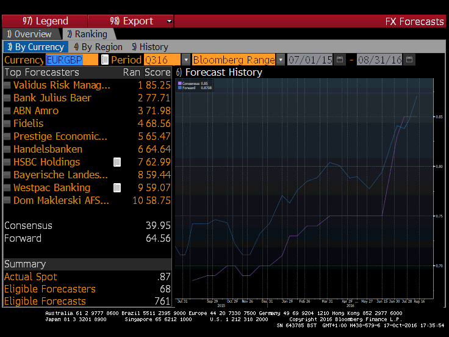Open the Forecast History chart link
The image size is (449, 337).
pyautogui.click(x=219, y=72)
